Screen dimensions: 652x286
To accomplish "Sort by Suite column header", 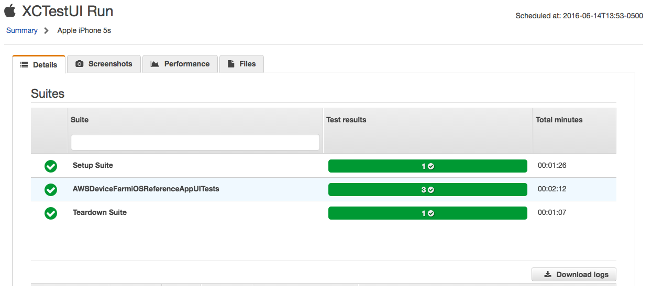I will click(x=80, y=120).
